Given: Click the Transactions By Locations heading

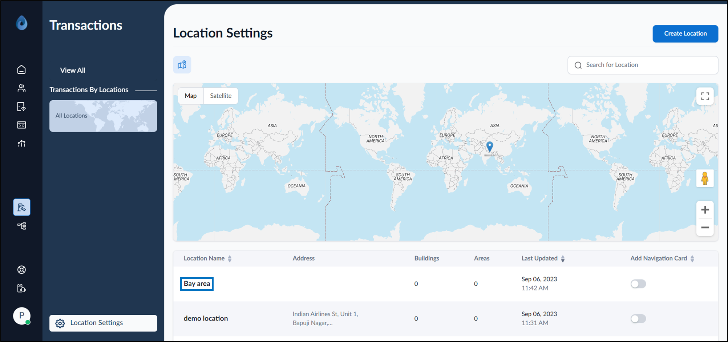Looking at the screenshot, I should pyautogui.click(x=89, y=90).
